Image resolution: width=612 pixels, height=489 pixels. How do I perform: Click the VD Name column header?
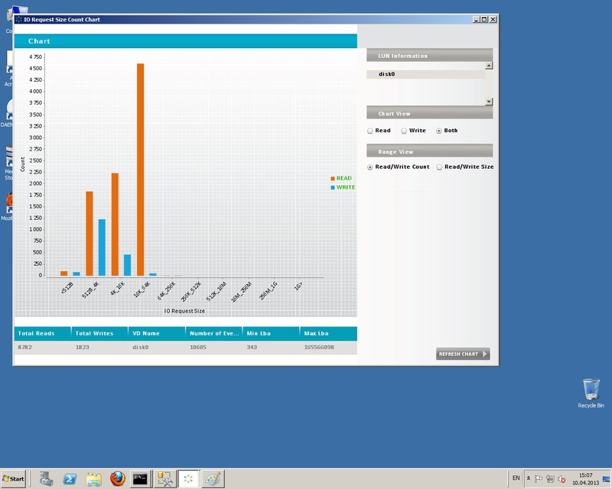(x=157, y=333)
